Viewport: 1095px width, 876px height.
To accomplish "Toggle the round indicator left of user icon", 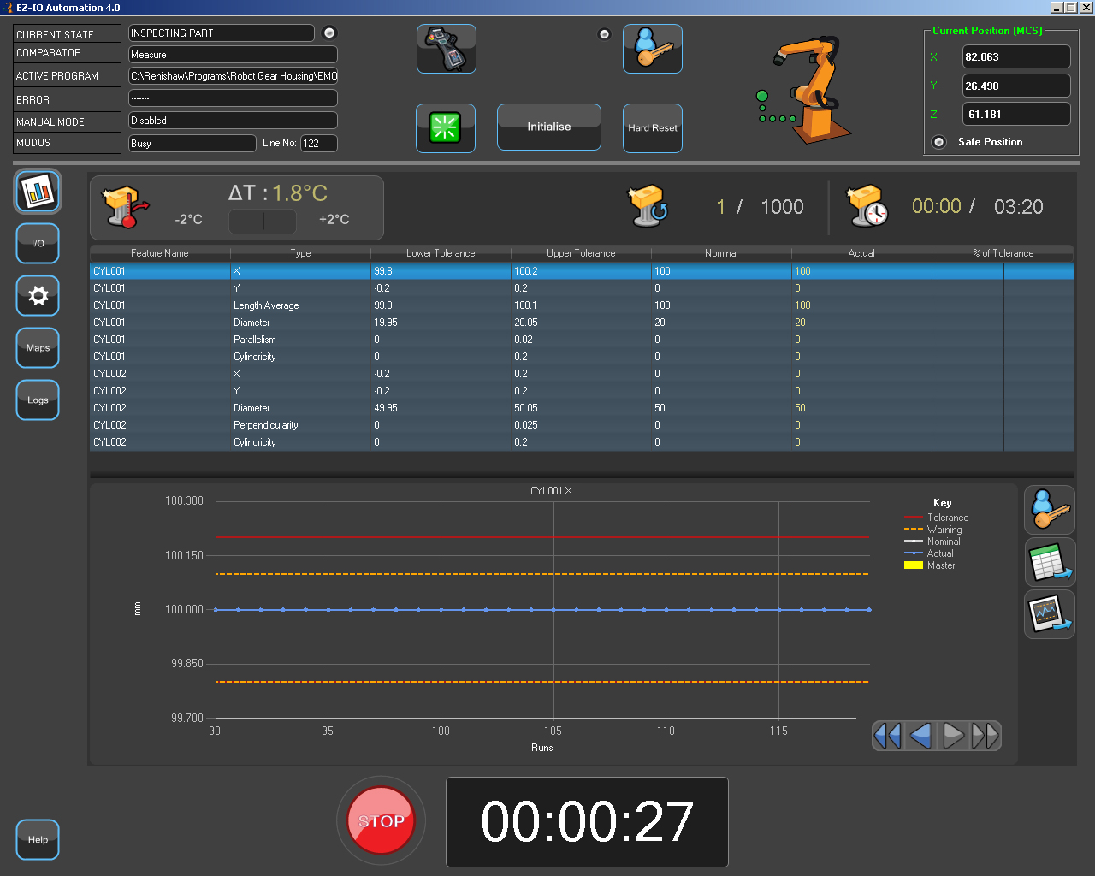I will [604, 34].
